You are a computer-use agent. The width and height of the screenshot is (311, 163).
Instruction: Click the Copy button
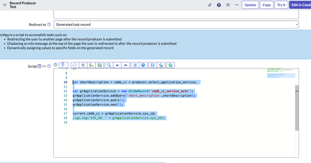tap(267, 5)
